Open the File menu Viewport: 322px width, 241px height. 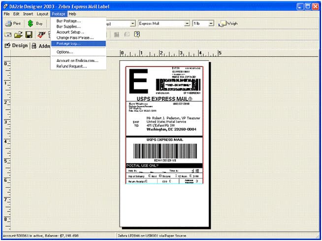click(x=6, y=14)
